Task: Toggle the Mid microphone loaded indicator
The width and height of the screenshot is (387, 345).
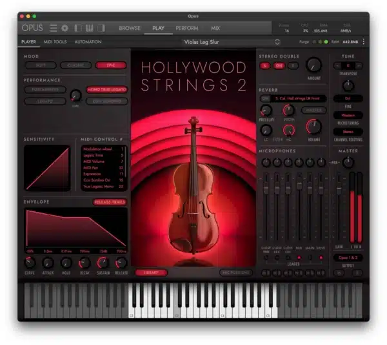Action: pos(299,258)
